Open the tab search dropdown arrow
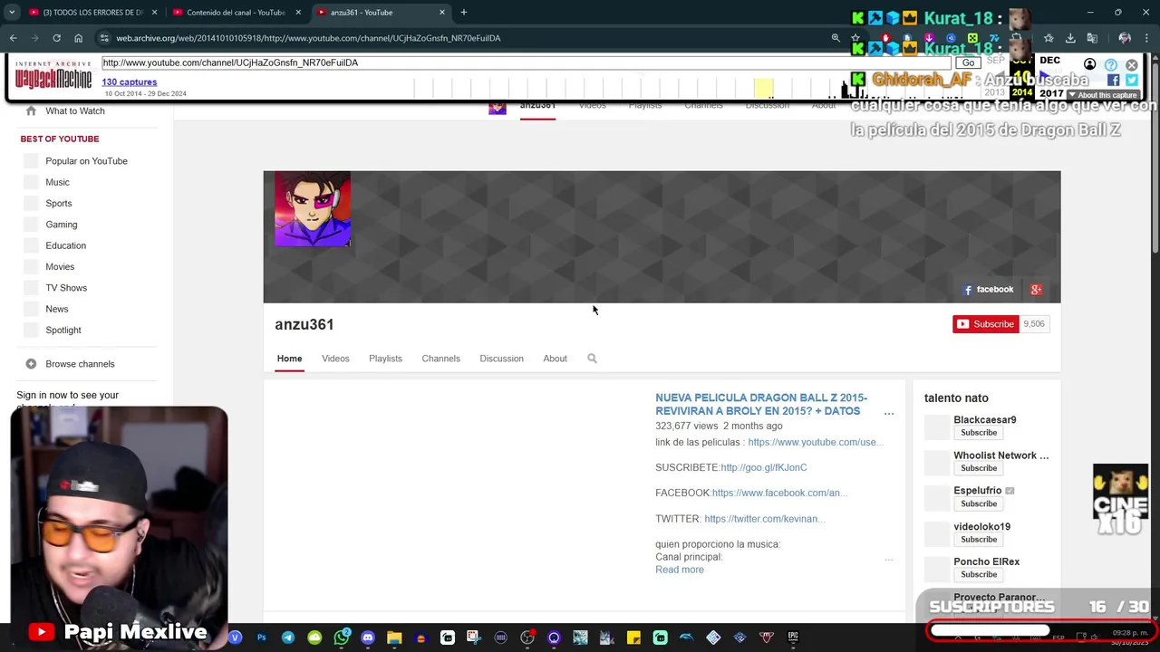This screenshot has width=1160, height=652. [x=11, y=12]
